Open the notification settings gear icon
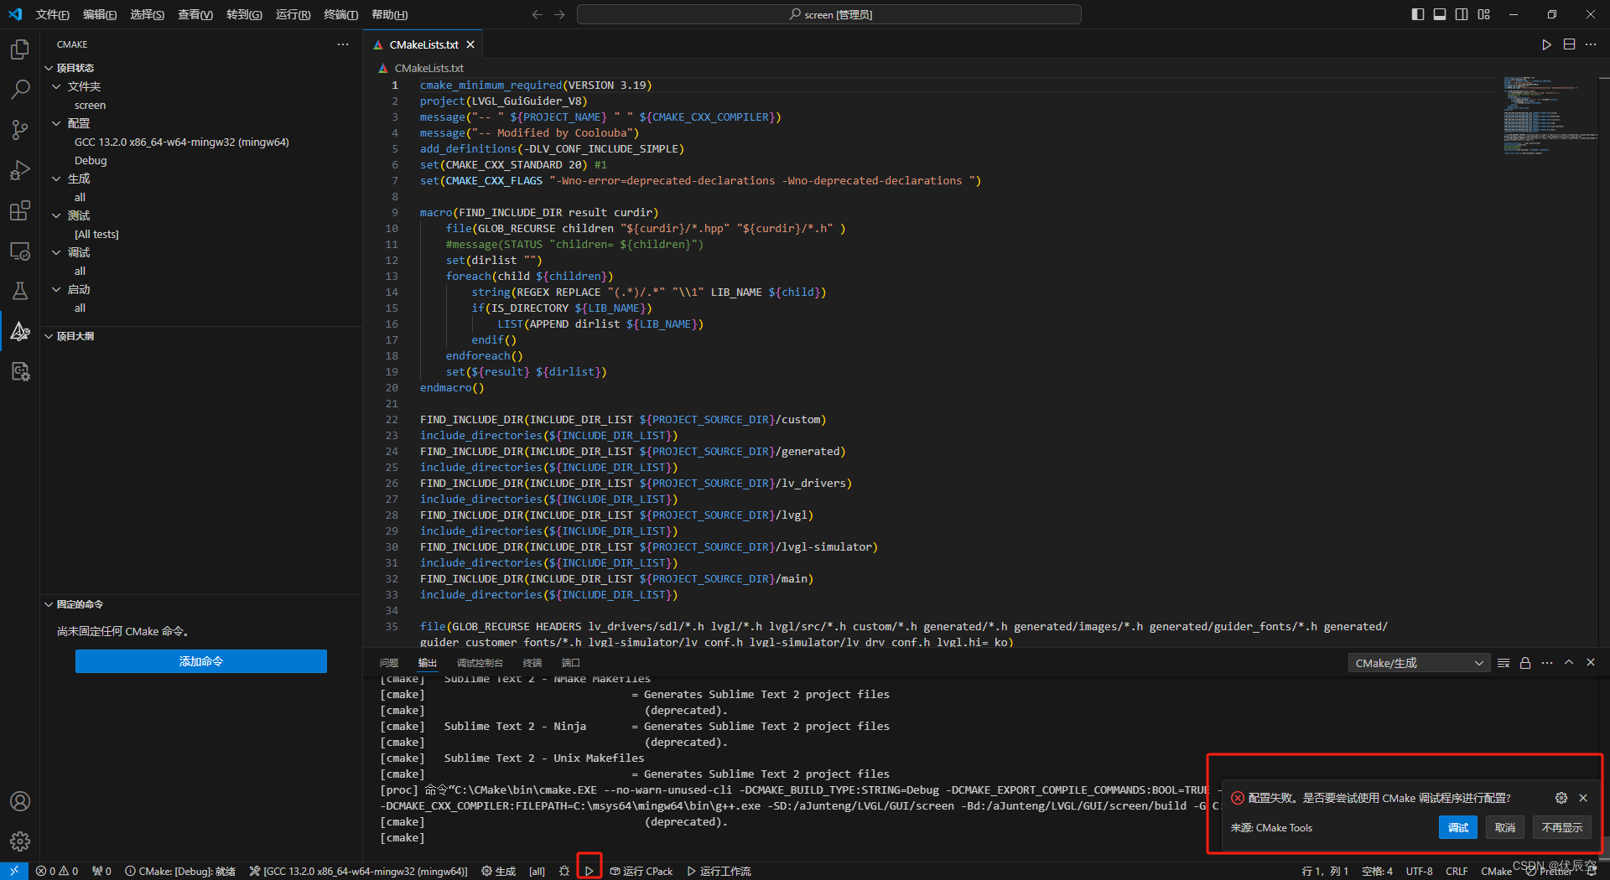 click(1561, 798)
